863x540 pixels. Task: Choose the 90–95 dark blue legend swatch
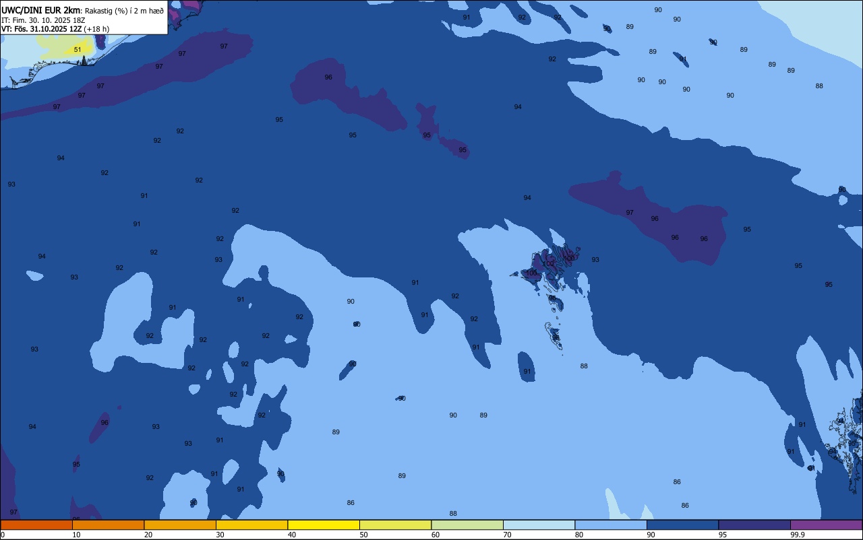682,525
